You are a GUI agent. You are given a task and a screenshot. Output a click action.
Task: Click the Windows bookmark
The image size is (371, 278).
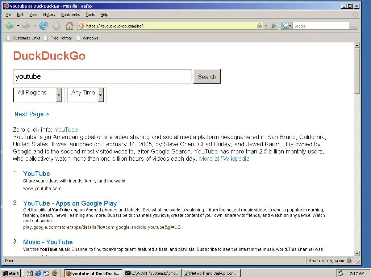(x=87, y=38)
